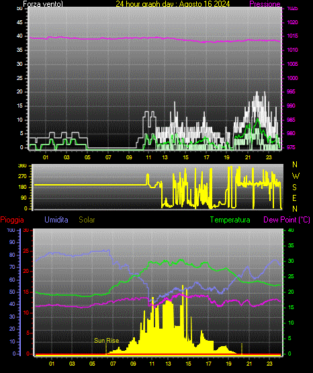
Task: Select hour label 19 under temperature chart
Action: (228, 364)
